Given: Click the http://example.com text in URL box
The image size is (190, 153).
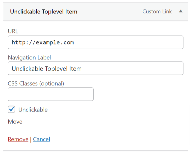Looking at the screenshot, I should [x=43, y=42].
